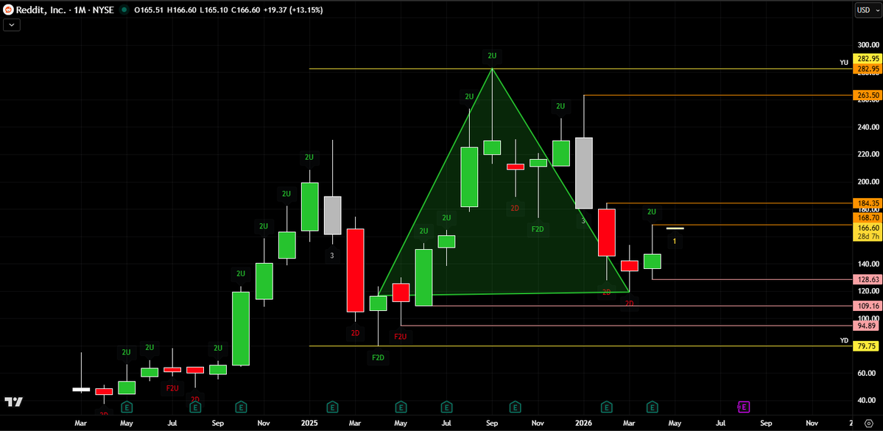This screenshot has width=883, height=431.
Task: Click the earnings E marker above May 2024
Action: 127,406
